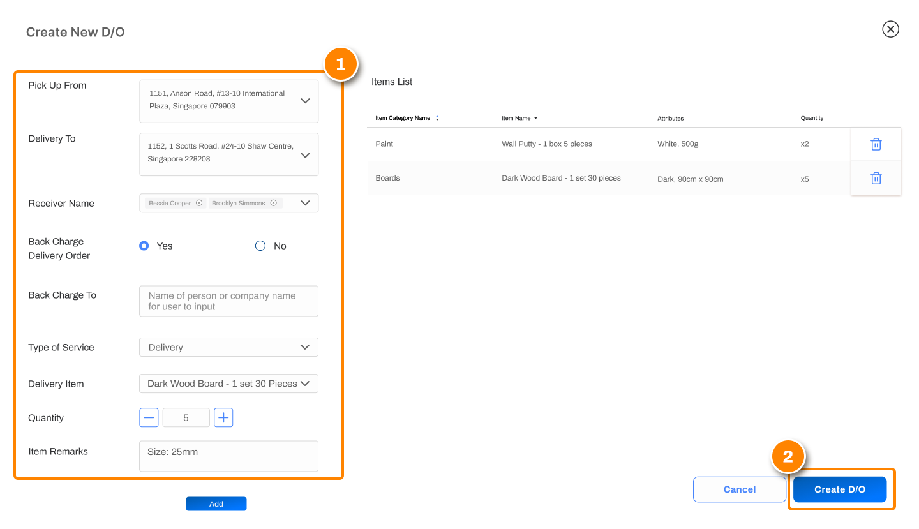Screen dimensions: 919x529
Task: Select the Paint category cell
Action: (x=384, y=144)
